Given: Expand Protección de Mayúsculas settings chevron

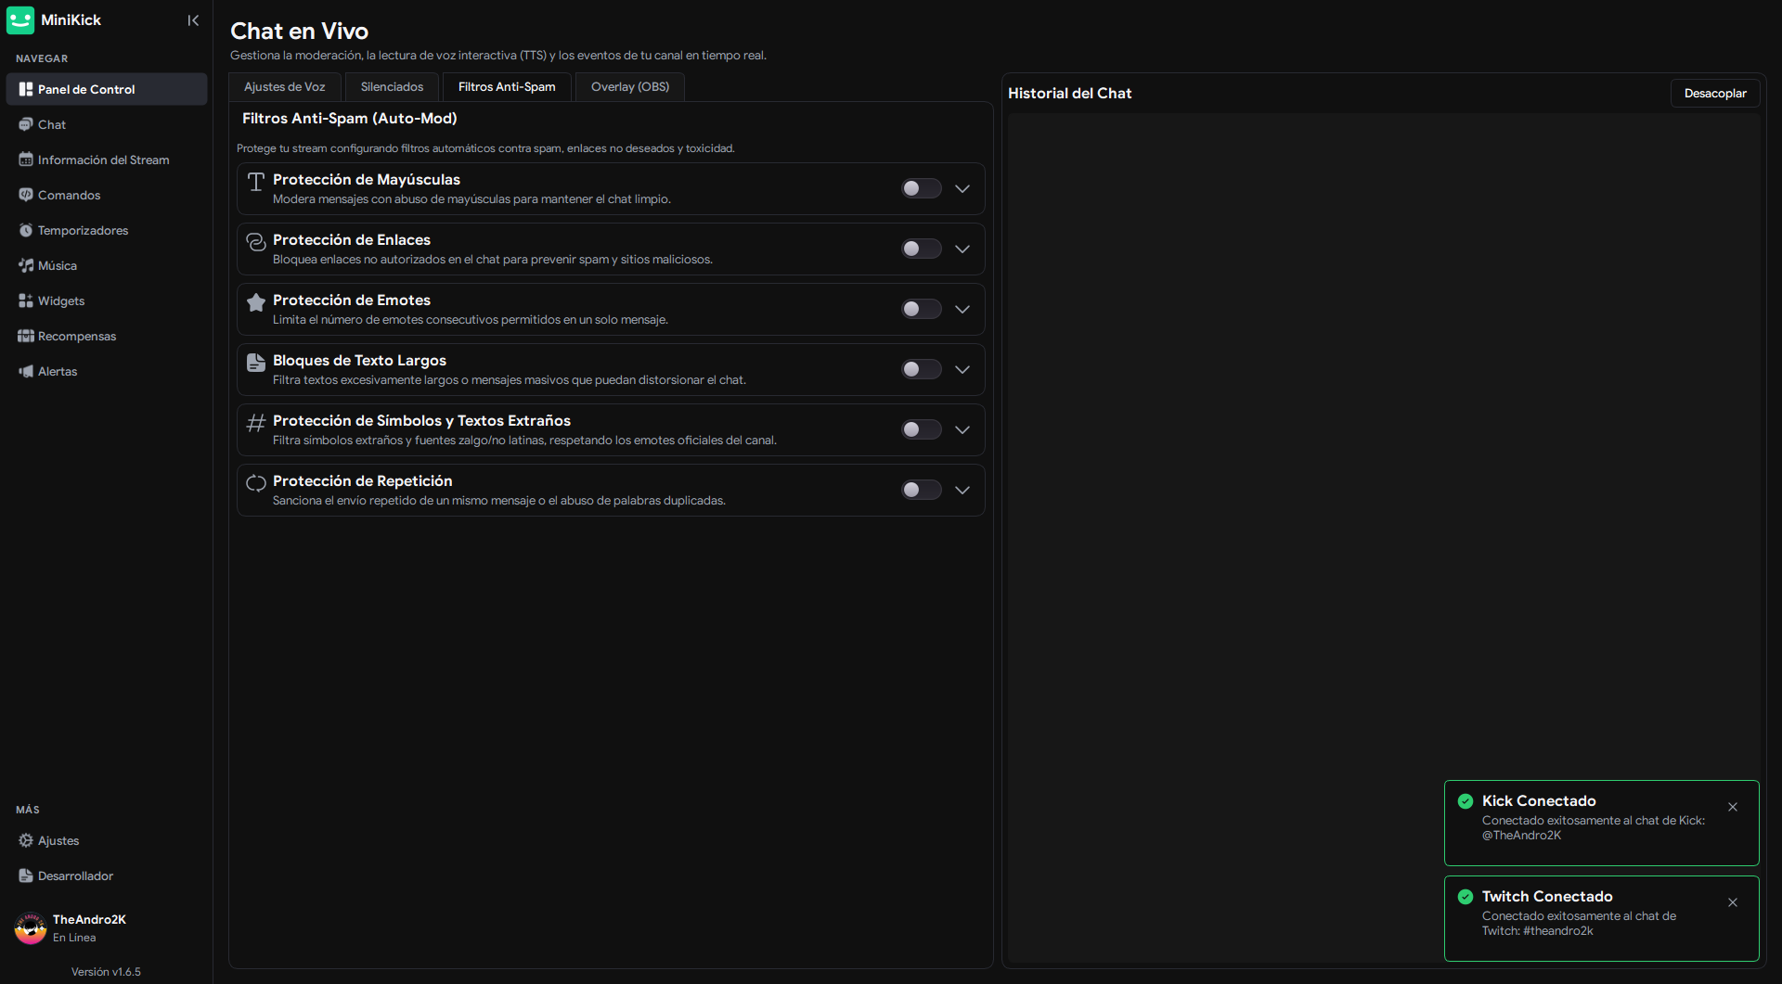Looking at the screenshot, I should pos(962,188).
